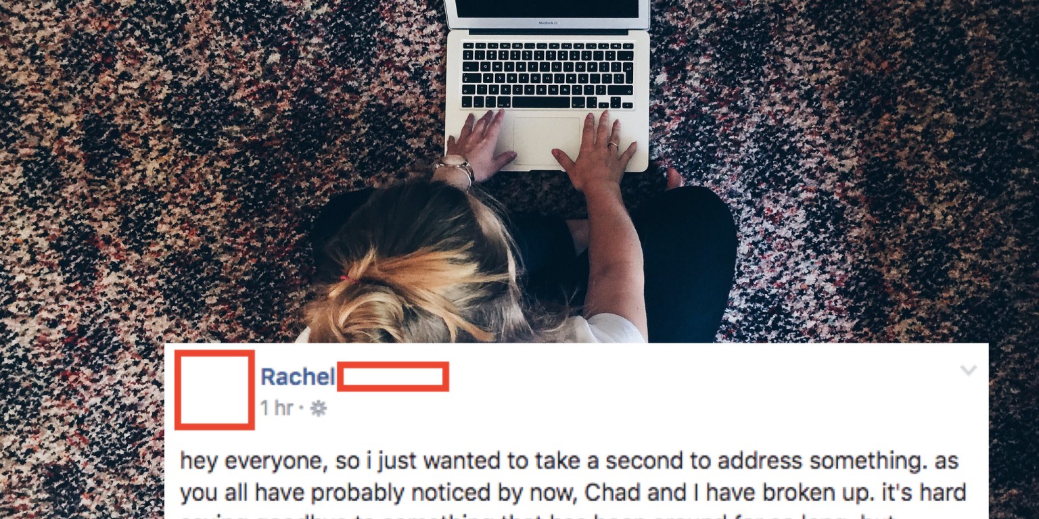Click the gear privacy icon beside 1 hr
The image size is (1039, 519).
(318, 409)
